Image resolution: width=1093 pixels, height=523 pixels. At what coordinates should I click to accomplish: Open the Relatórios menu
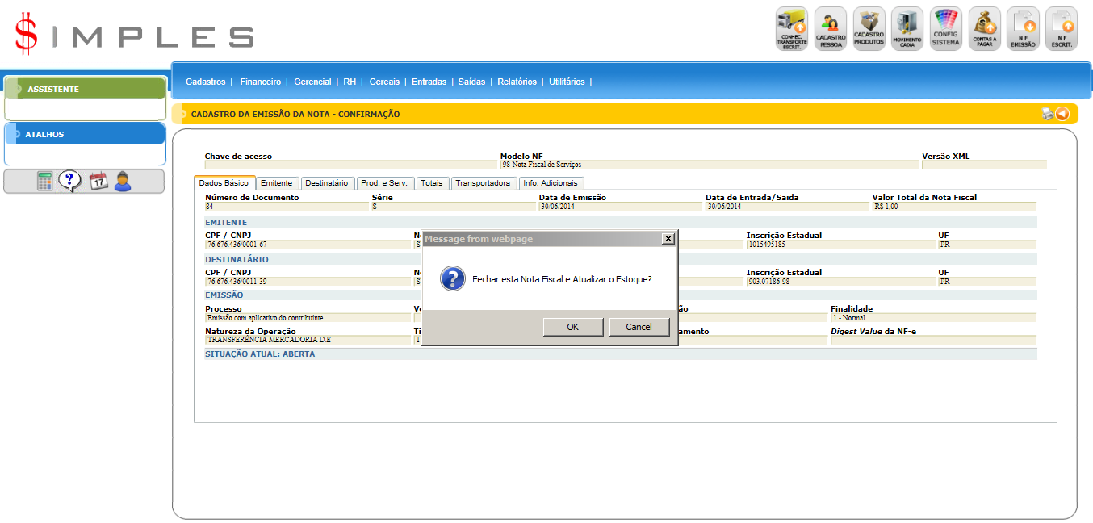pyautogui.click(x=517, y=82)
